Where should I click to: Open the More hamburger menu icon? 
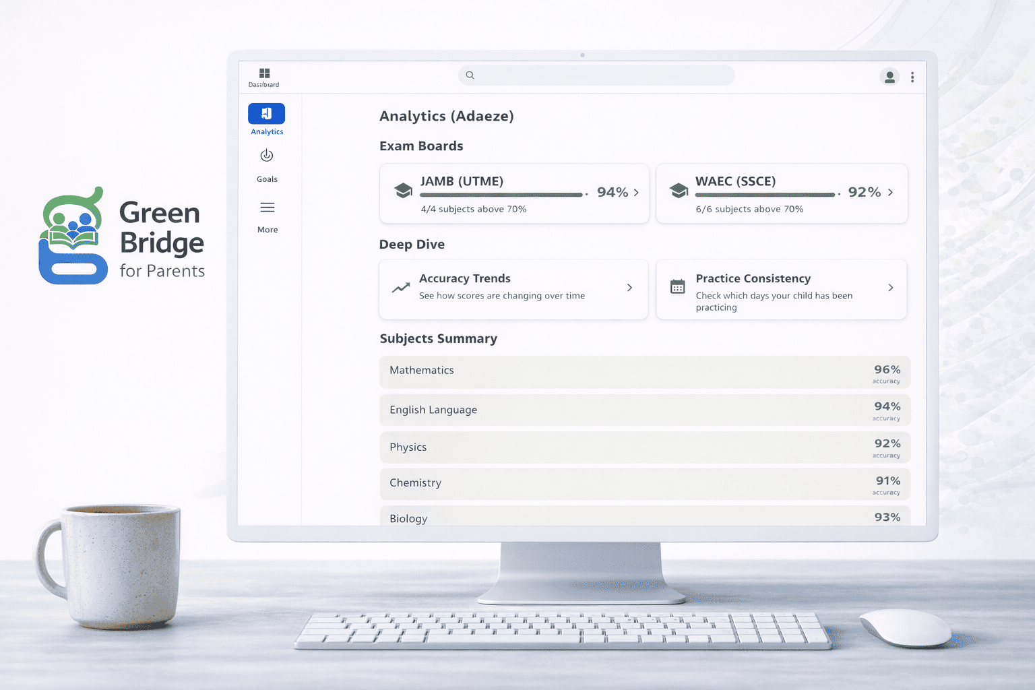tap(268, 208)
